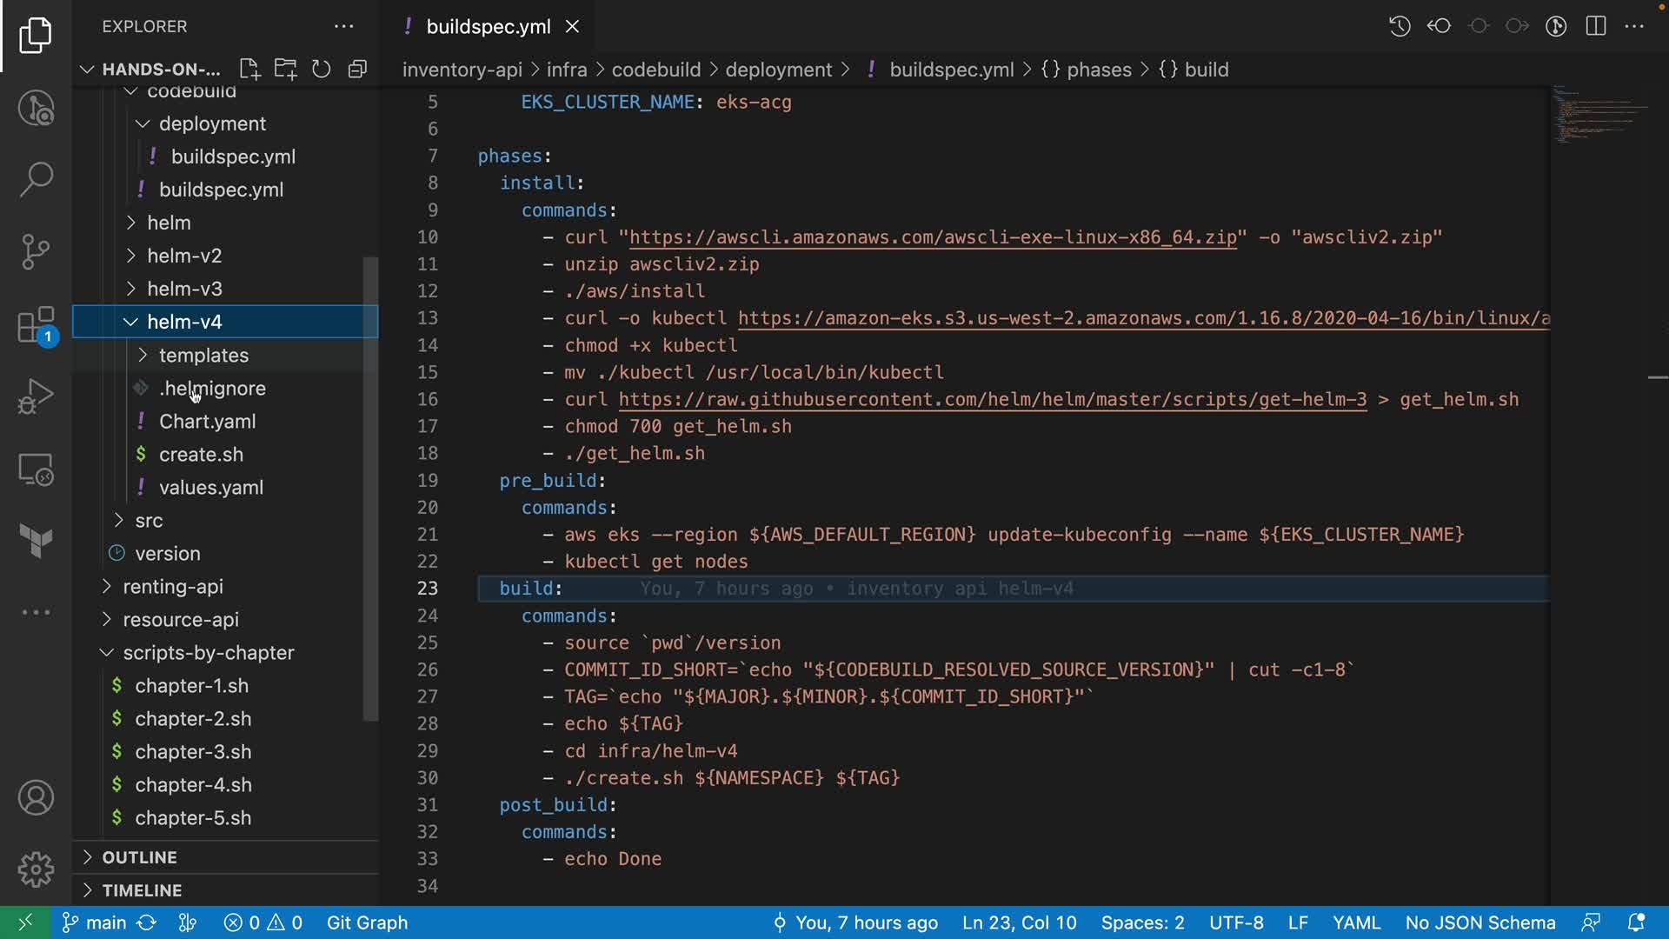The image size is (1669, 939).
Task: Open the Source Control view
Action: tap(36, 252)
